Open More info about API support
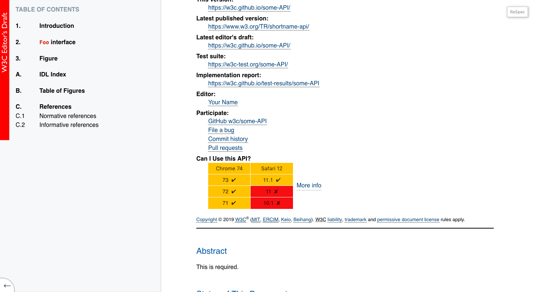This screenshot has height=292, width=535. 309,186
